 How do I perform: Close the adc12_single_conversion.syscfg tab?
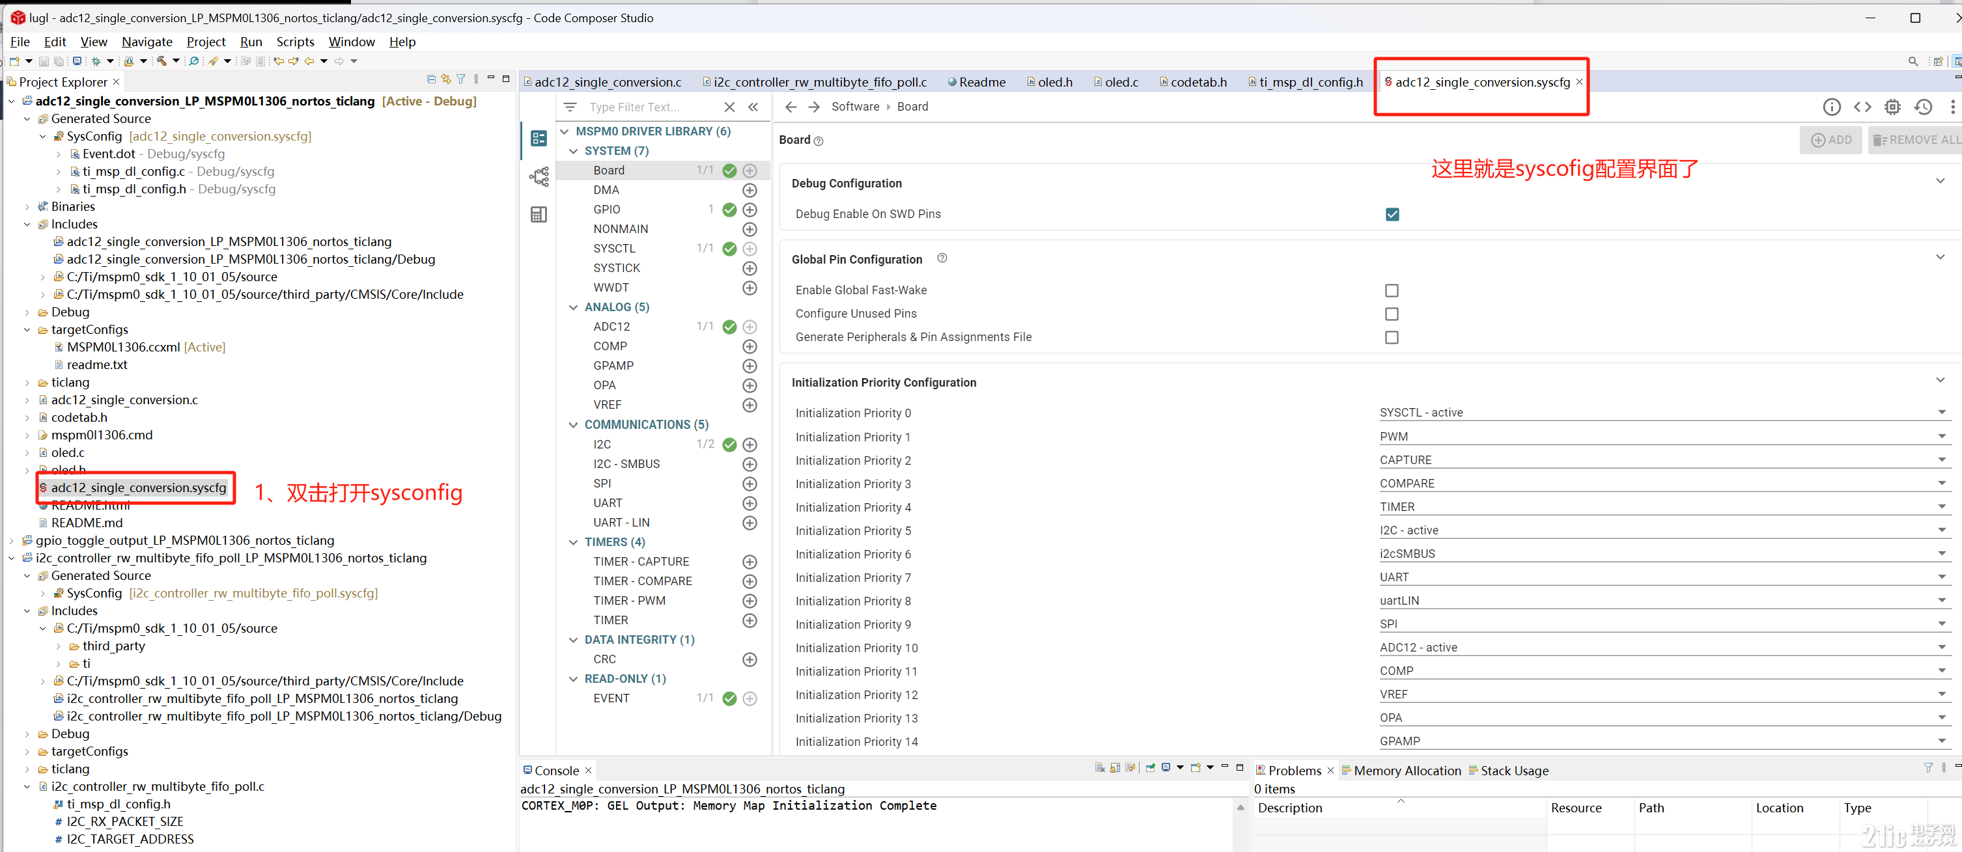1579,81
